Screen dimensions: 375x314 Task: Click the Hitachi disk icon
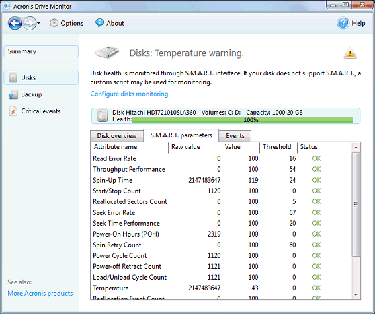[x=102, y=116]
